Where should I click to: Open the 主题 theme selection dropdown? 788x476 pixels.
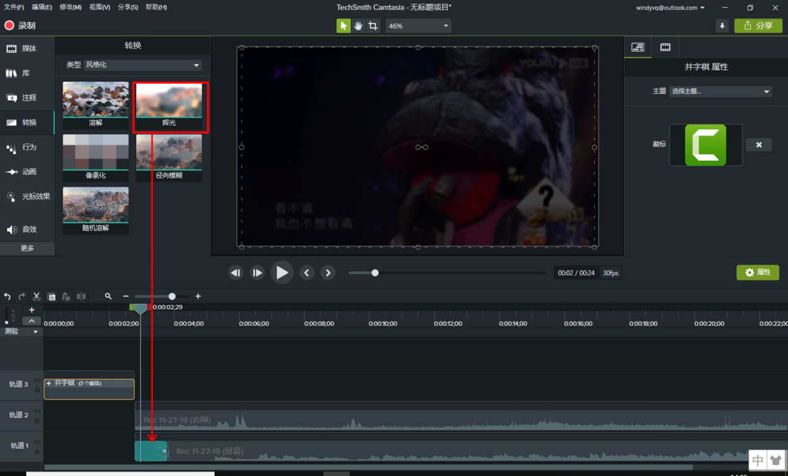[x=720, y=91]
